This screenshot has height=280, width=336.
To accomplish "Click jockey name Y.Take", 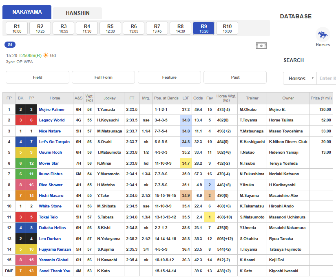I will (103, 196).
